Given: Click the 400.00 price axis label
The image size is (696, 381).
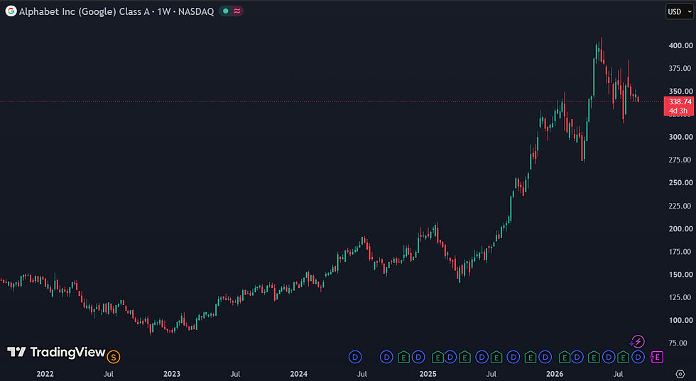Looking at the screenshot, I should point(680,45).
